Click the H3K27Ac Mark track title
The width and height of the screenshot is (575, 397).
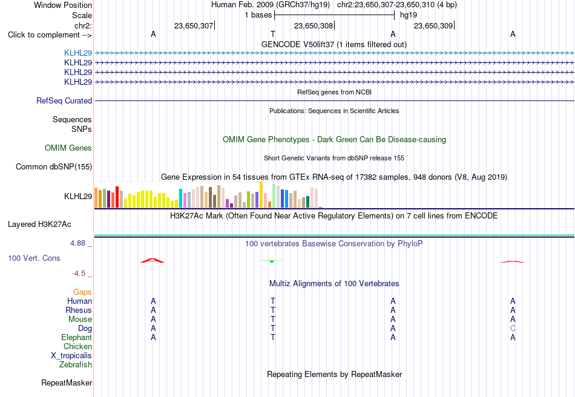coord(334,216)
